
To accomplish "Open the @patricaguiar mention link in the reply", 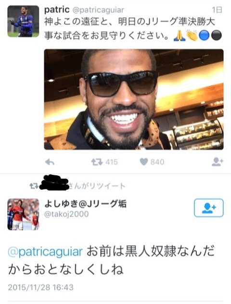I will click(45, 251).
